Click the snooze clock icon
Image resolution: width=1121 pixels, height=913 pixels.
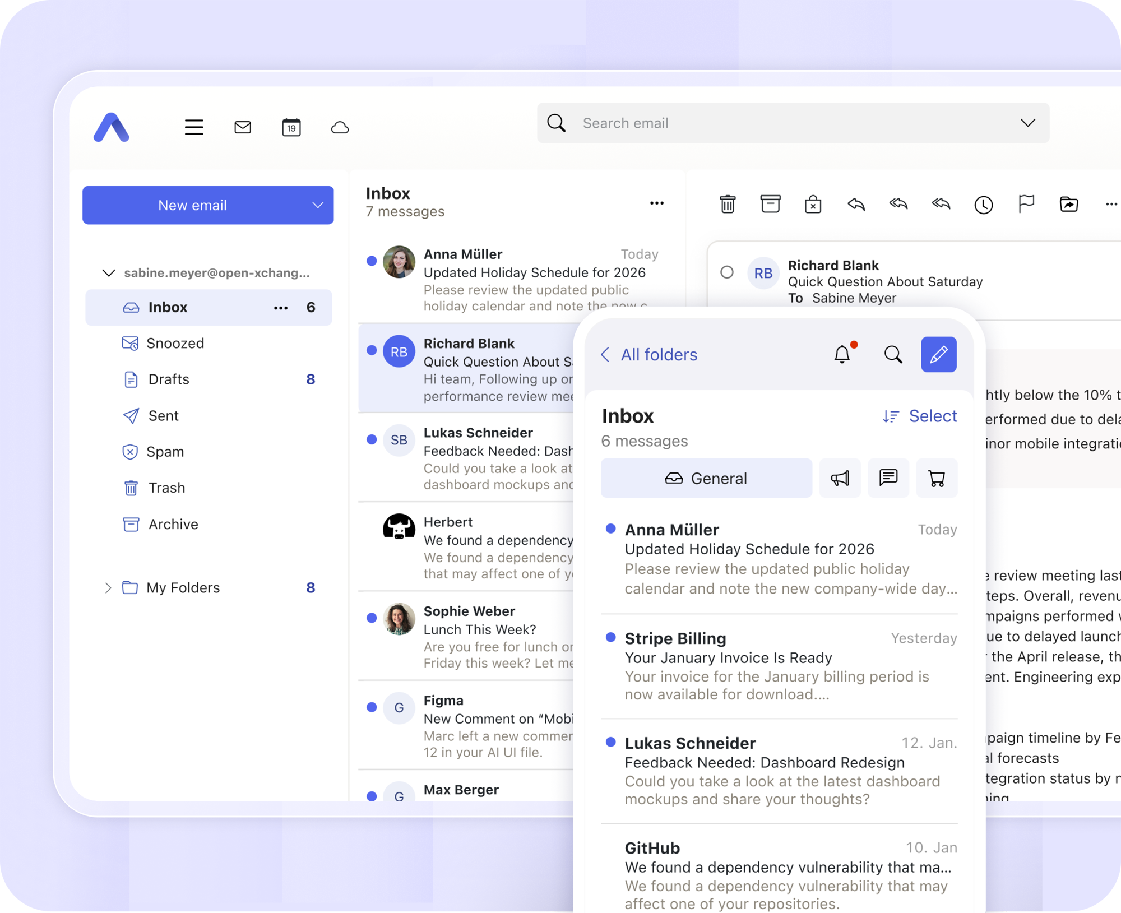[983, 205]
